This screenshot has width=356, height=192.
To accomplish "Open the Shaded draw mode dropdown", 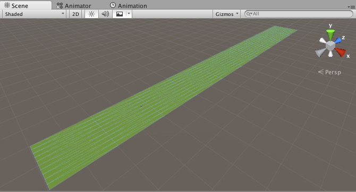I will (34, 14).
